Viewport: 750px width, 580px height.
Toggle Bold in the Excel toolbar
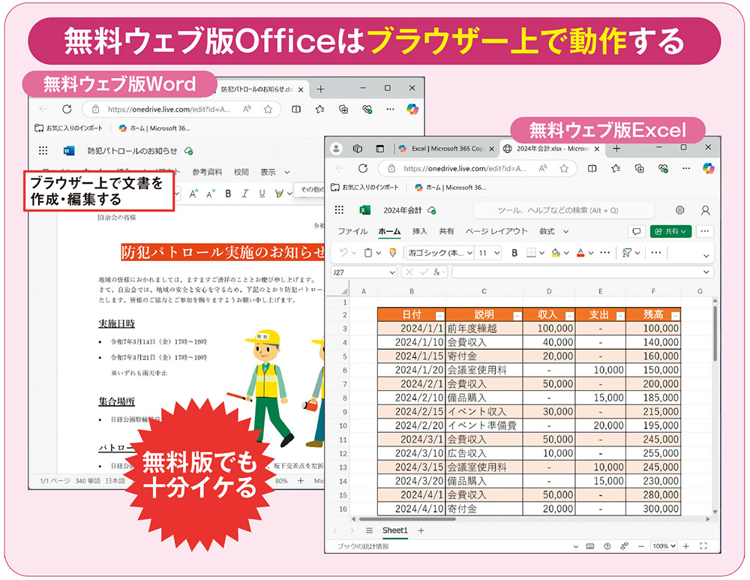point(514,253)
